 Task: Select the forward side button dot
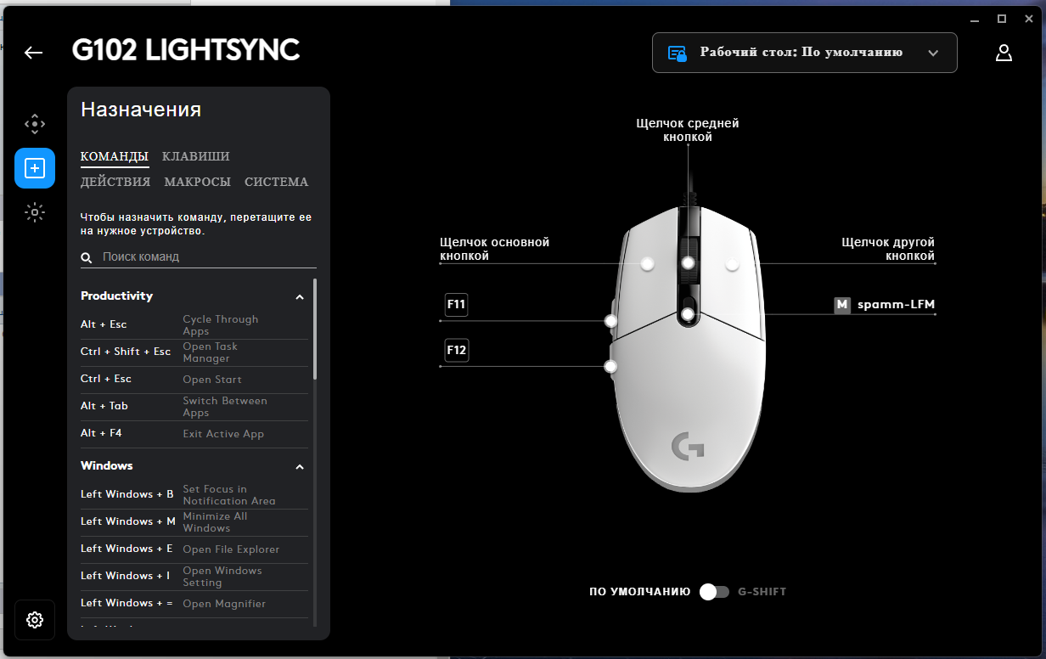point(610,321)
